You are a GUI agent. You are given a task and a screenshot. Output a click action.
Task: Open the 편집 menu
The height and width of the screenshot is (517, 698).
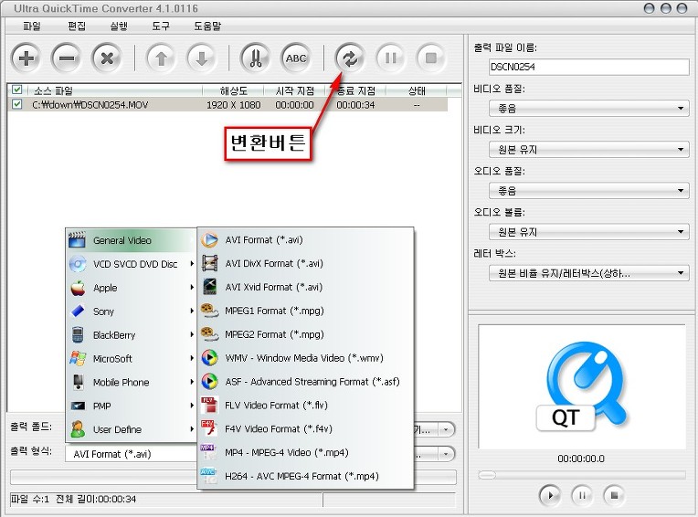pos(77,26)
